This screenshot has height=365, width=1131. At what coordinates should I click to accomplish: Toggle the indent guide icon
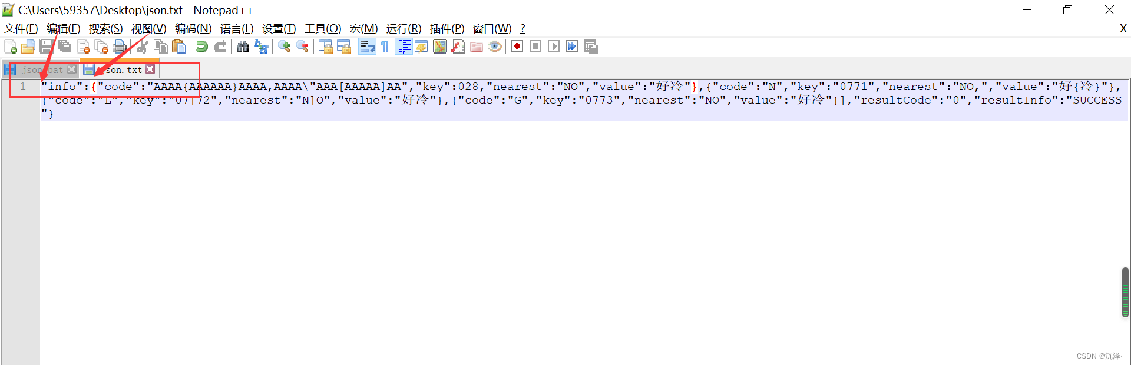point(404,47)
